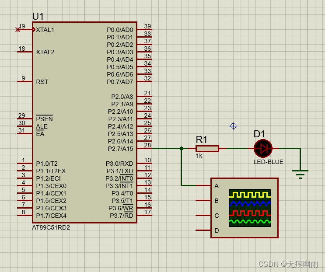The image size is (325, 272).
Task: Click the RST pin label
Action: [42, 82]
